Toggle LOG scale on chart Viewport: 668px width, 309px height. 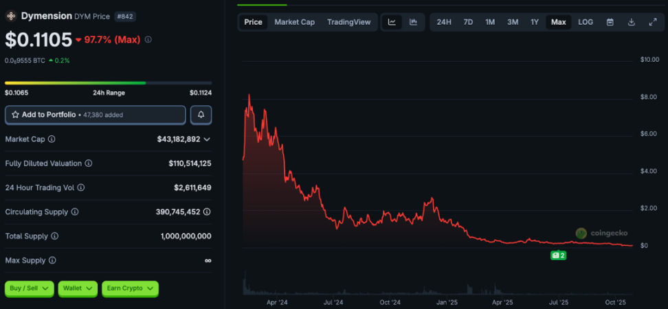coord(586,22)
